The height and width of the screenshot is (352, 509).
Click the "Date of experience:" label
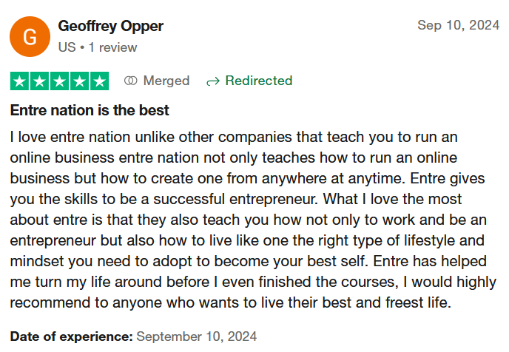point(72,336)
